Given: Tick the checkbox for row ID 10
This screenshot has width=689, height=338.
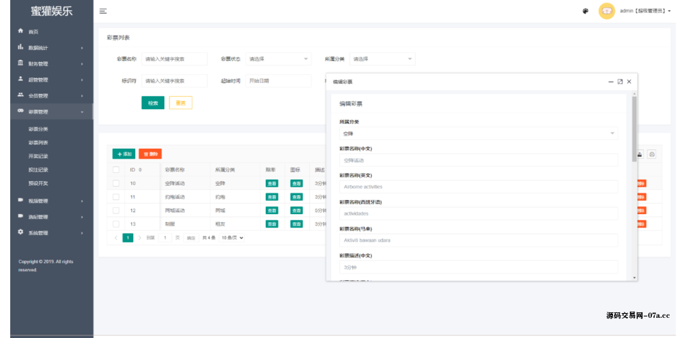Looking at the screenshot, I should (116, 183).
